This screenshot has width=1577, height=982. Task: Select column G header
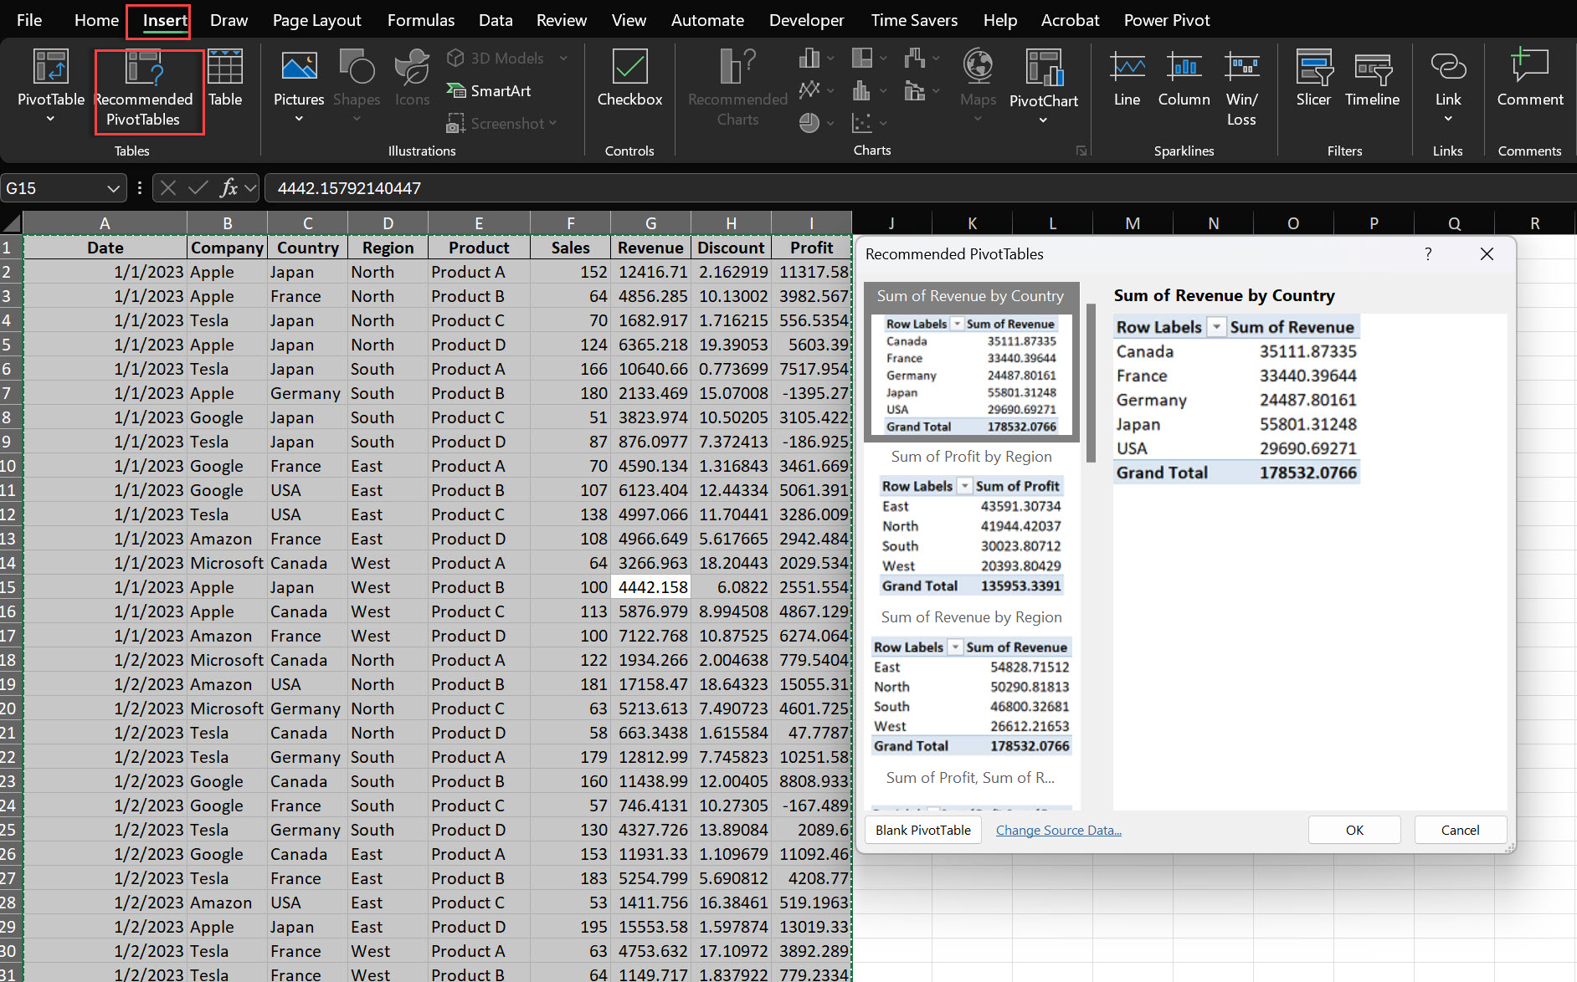point(650,222)
